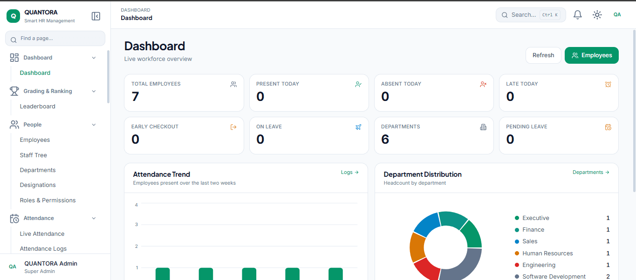Click the Finance legend entry
Viewport: 636px width, 280px height.
click(562, 230)
